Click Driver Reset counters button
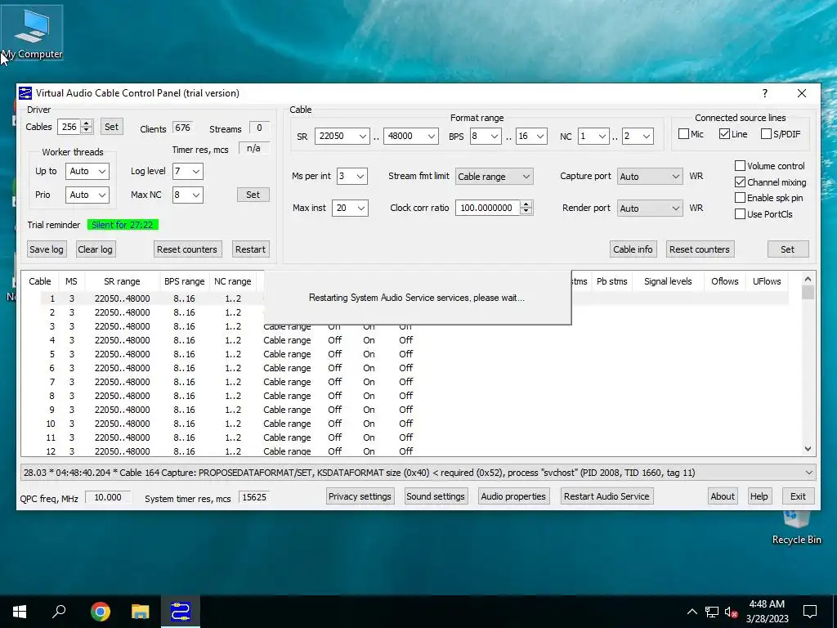The width and height of the screenshot is (837, 628). (x=187, y=249)
